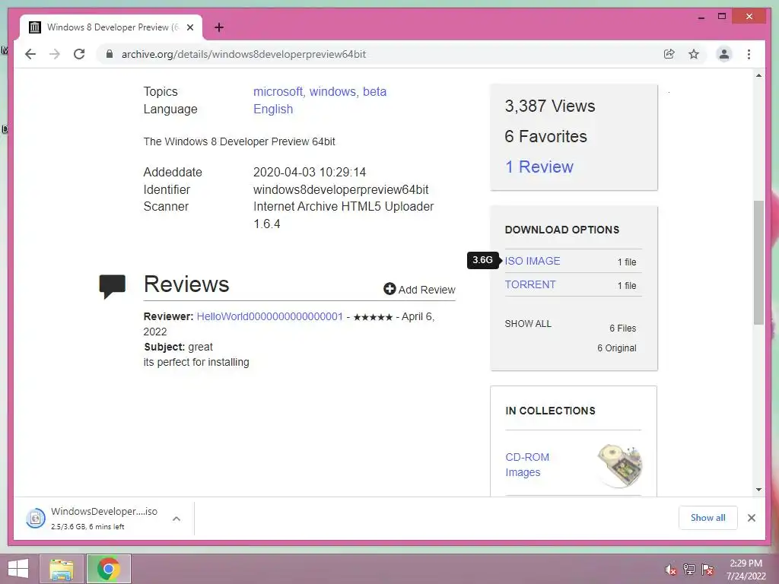Reload the archive.org page
This screenshot has height=584, width=779.
tap(79, 54)
